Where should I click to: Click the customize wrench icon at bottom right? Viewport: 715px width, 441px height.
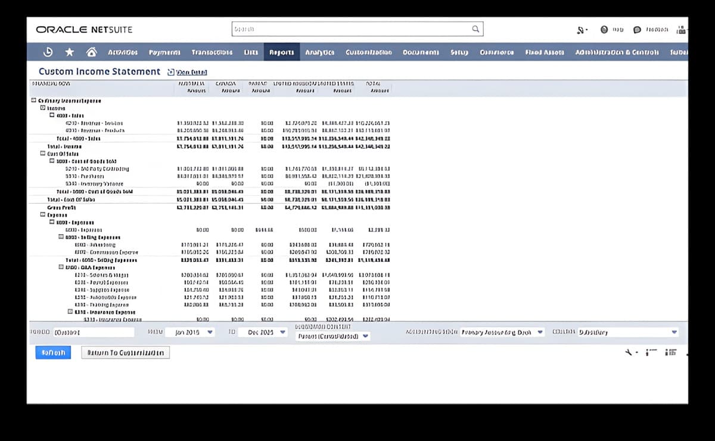pos(629,352)
